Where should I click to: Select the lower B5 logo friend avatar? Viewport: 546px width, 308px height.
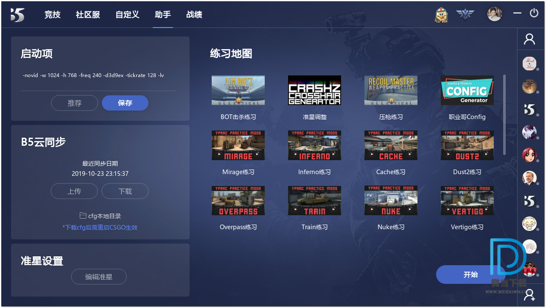[529, 201]
